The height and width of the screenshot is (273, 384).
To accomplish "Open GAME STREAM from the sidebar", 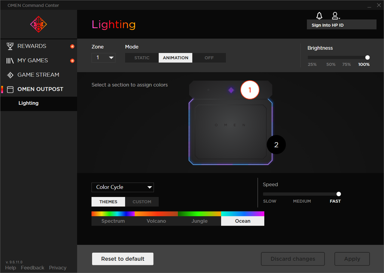I will coord(10,75).
